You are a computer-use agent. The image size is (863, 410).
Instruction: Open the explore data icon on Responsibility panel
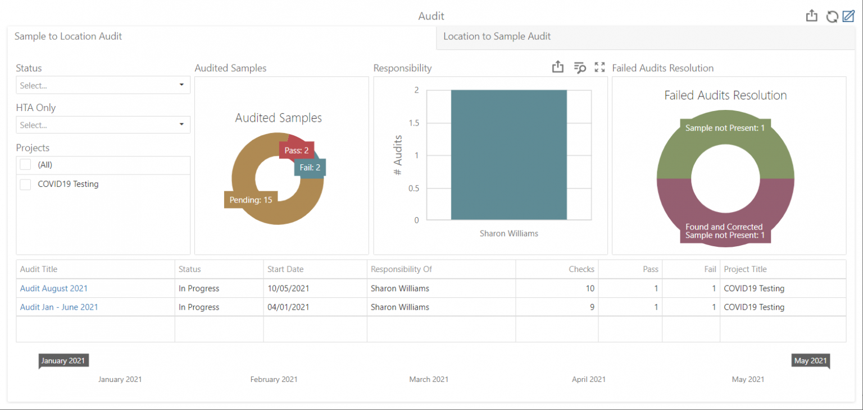(579, 67)
